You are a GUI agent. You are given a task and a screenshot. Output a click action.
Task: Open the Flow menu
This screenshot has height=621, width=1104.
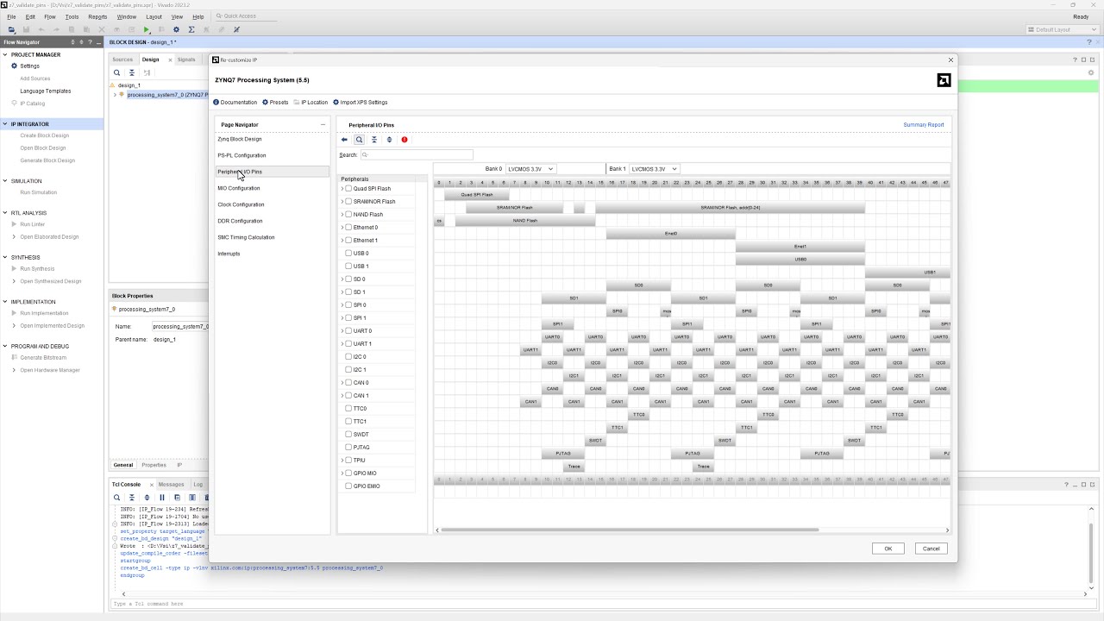tap(50, 16)
